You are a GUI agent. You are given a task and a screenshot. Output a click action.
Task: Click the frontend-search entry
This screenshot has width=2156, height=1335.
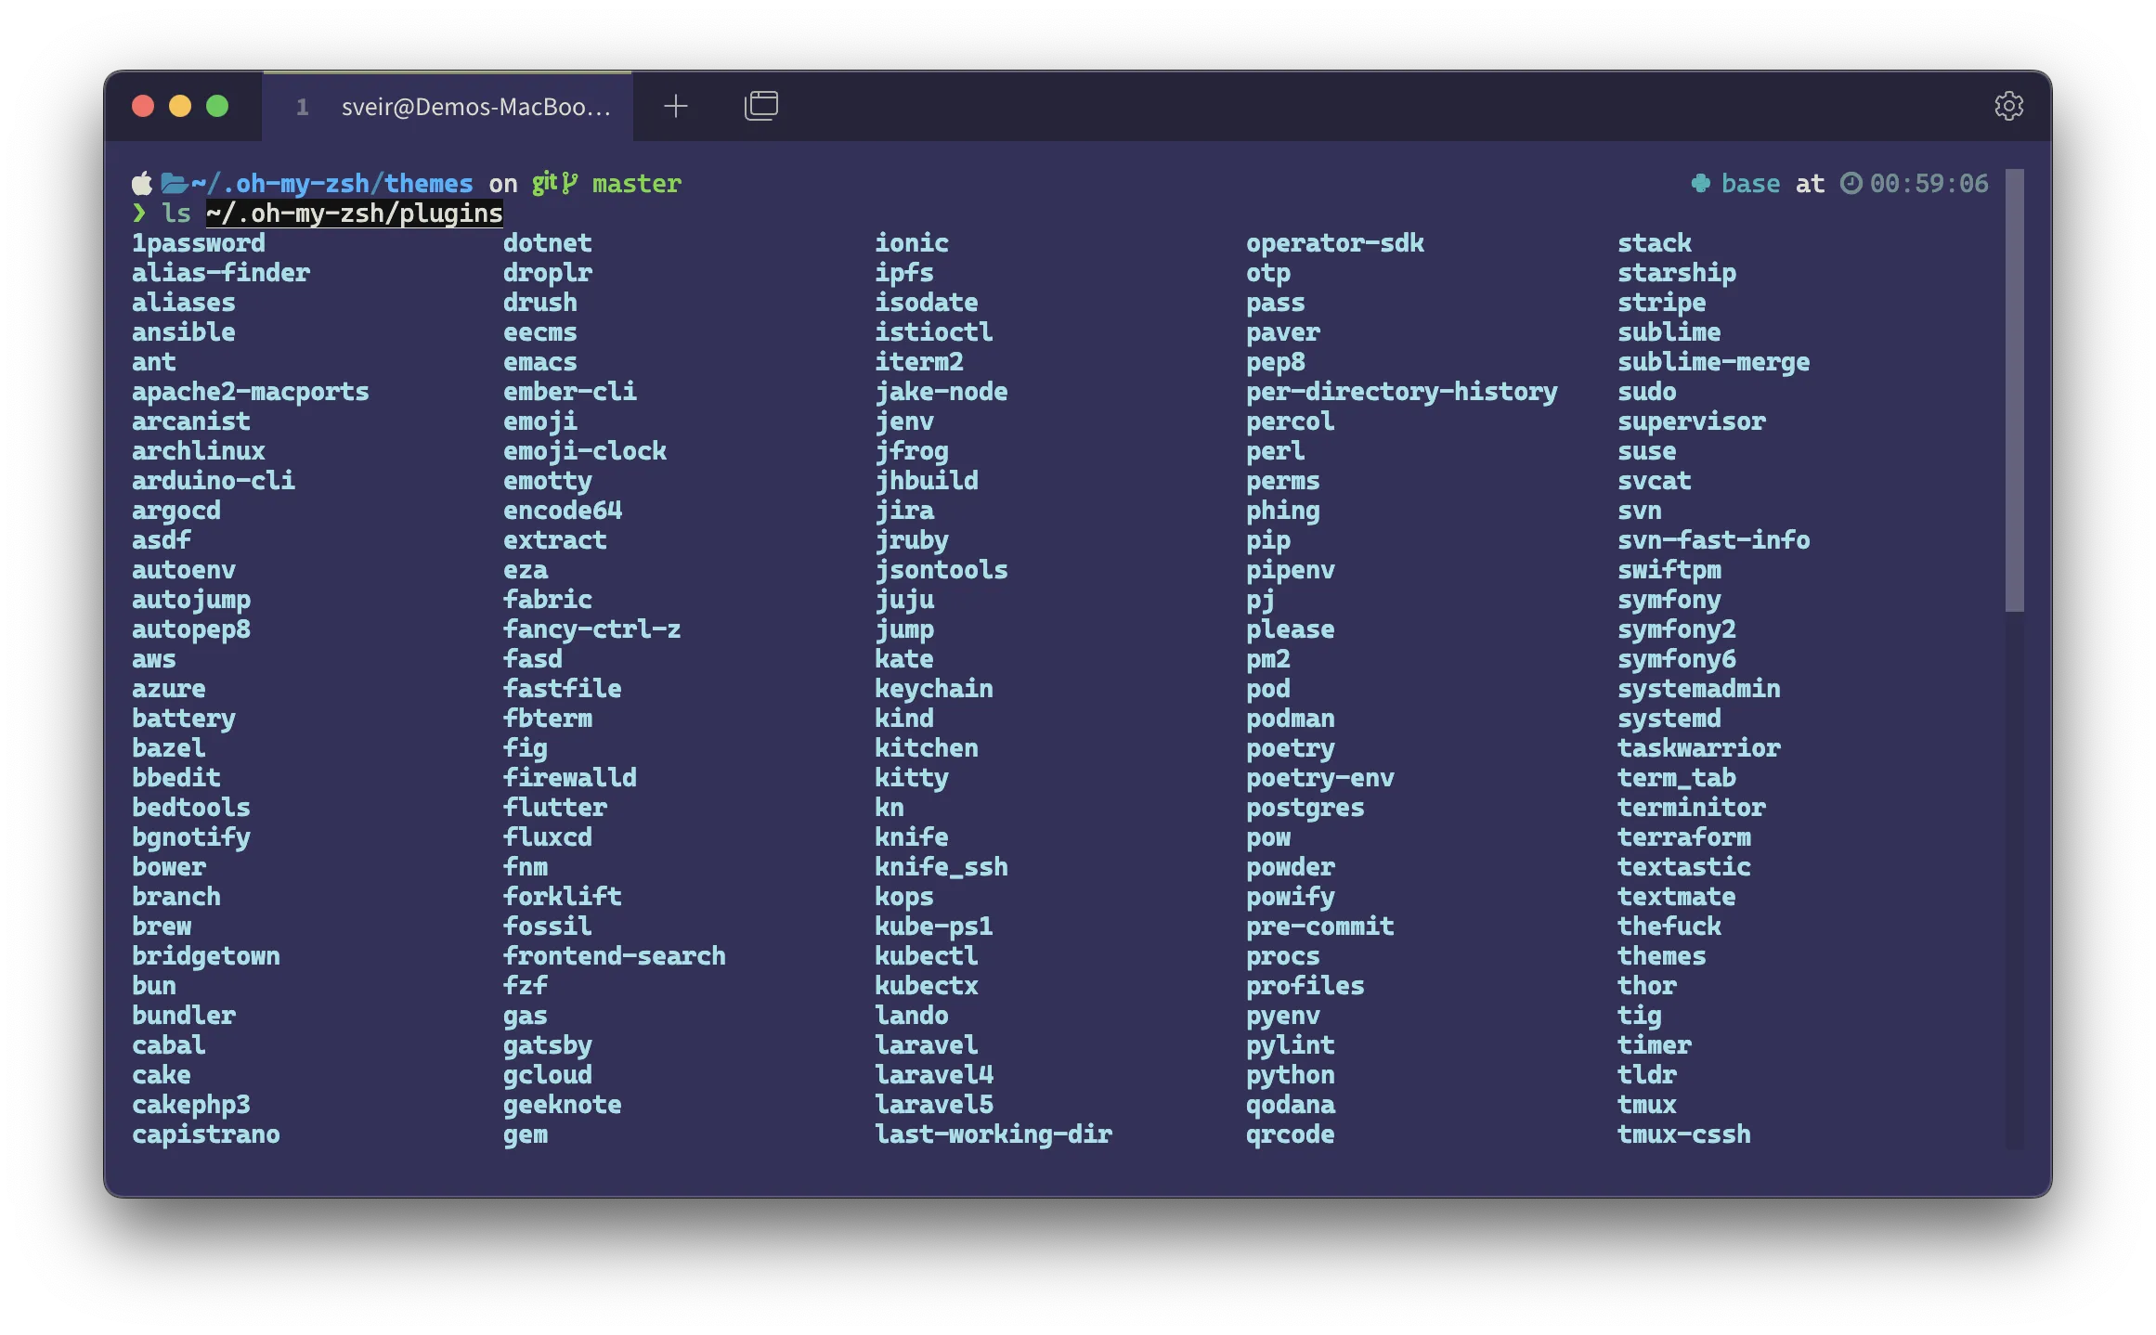coord(615,955)
